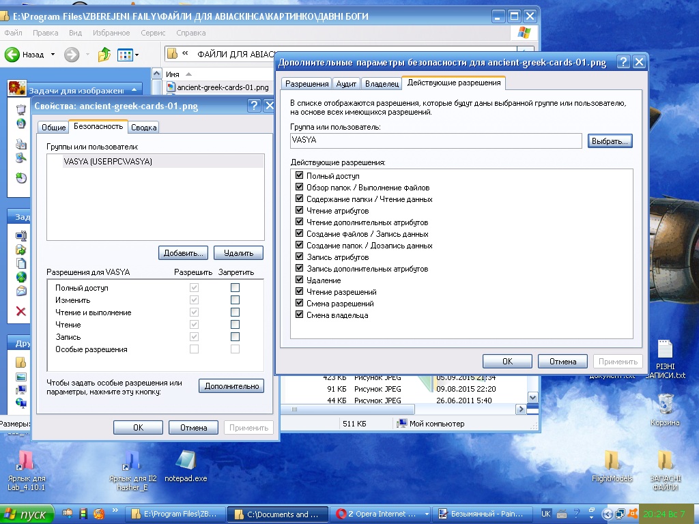Tick Запретить checkbox for Чтение
Image resolution: width=699 pixels, height=524 pixels.
point(235,324)
